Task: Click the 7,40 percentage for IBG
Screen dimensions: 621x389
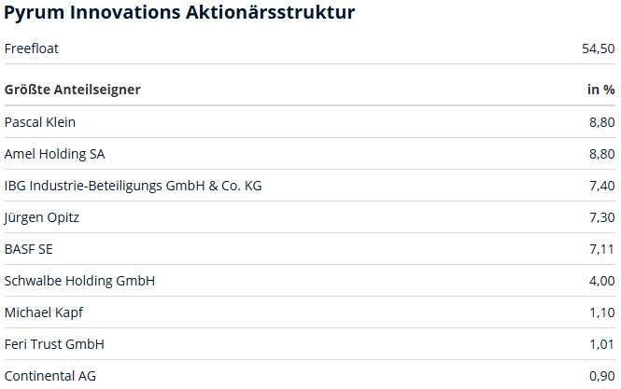Action: pyautogui.click(x=602, y=186)
